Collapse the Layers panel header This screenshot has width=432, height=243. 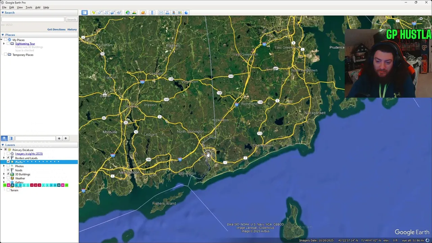pos(39,145)
